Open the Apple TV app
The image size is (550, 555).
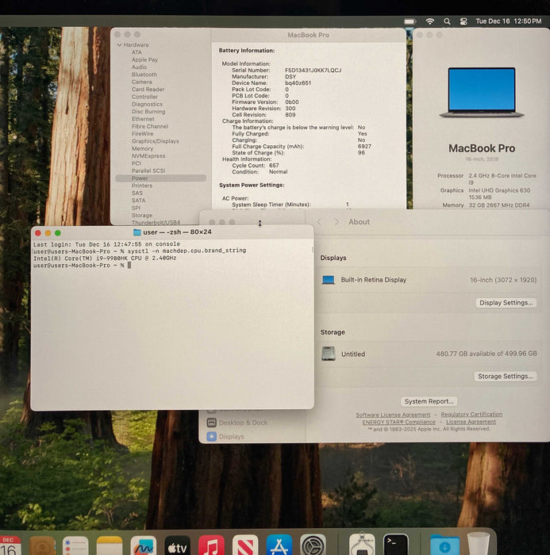pos(177,545)
